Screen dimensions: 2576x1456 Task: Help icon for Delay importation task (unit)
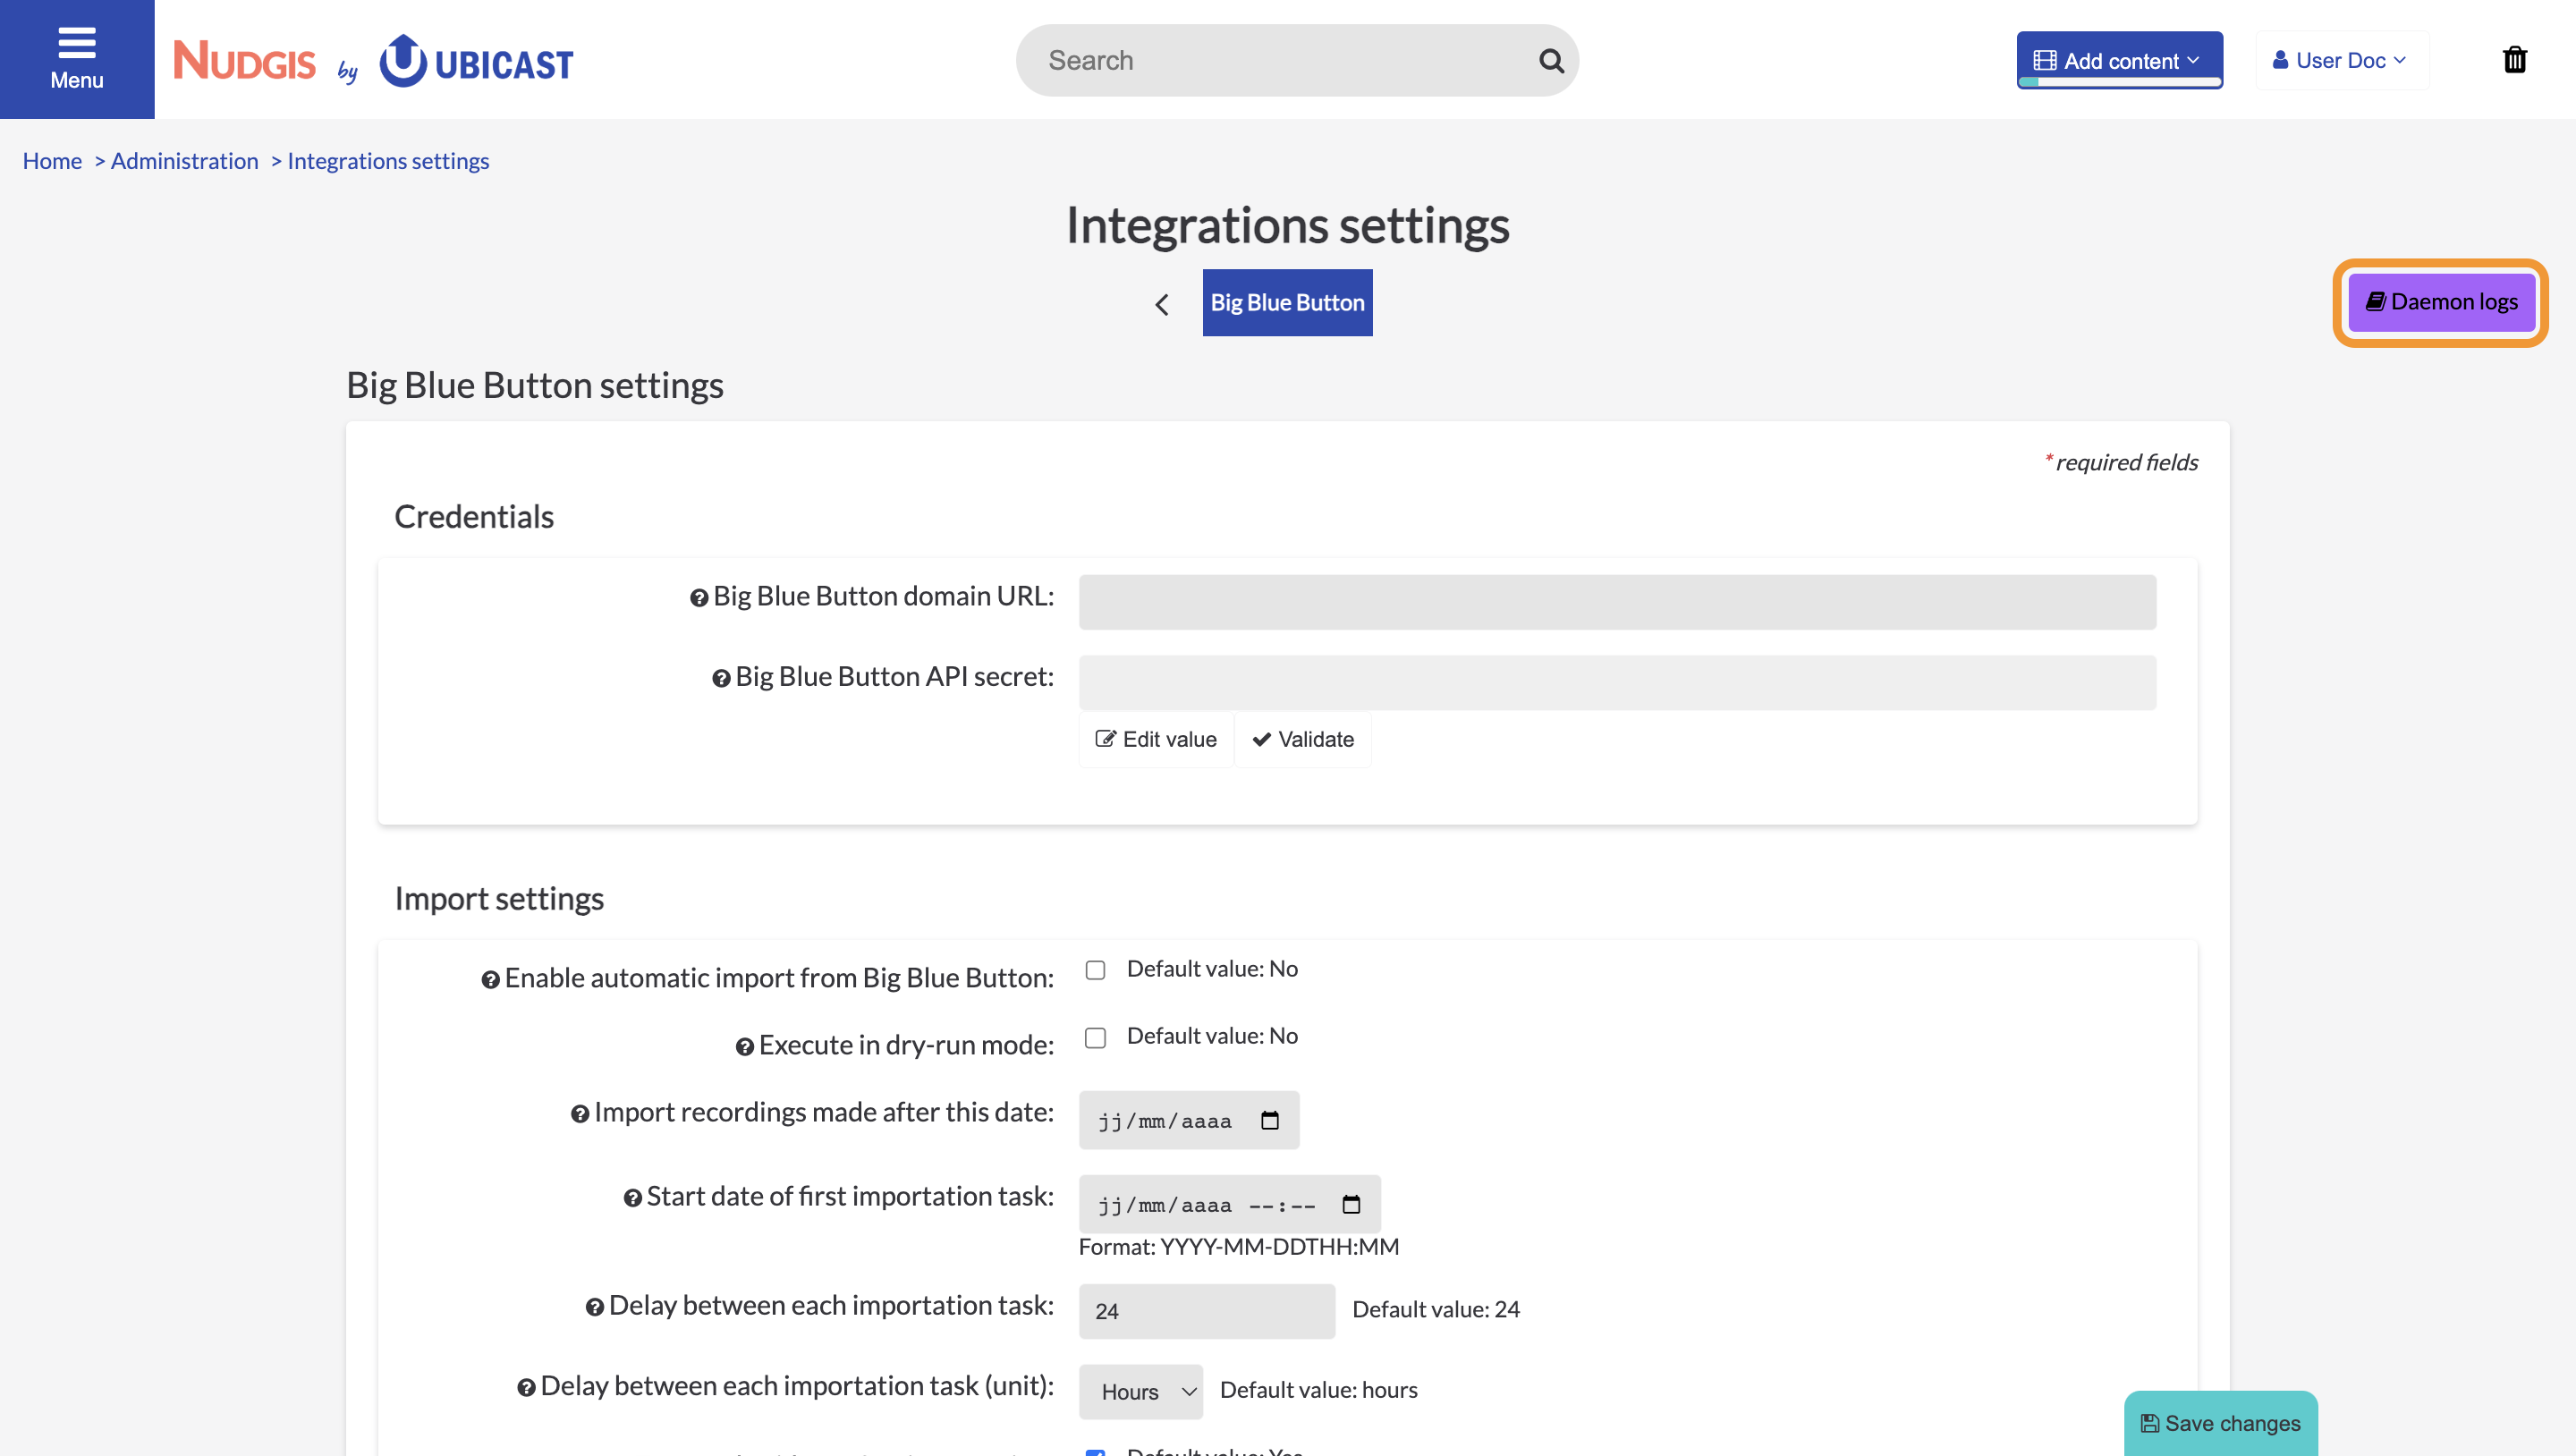point(526,1388)
